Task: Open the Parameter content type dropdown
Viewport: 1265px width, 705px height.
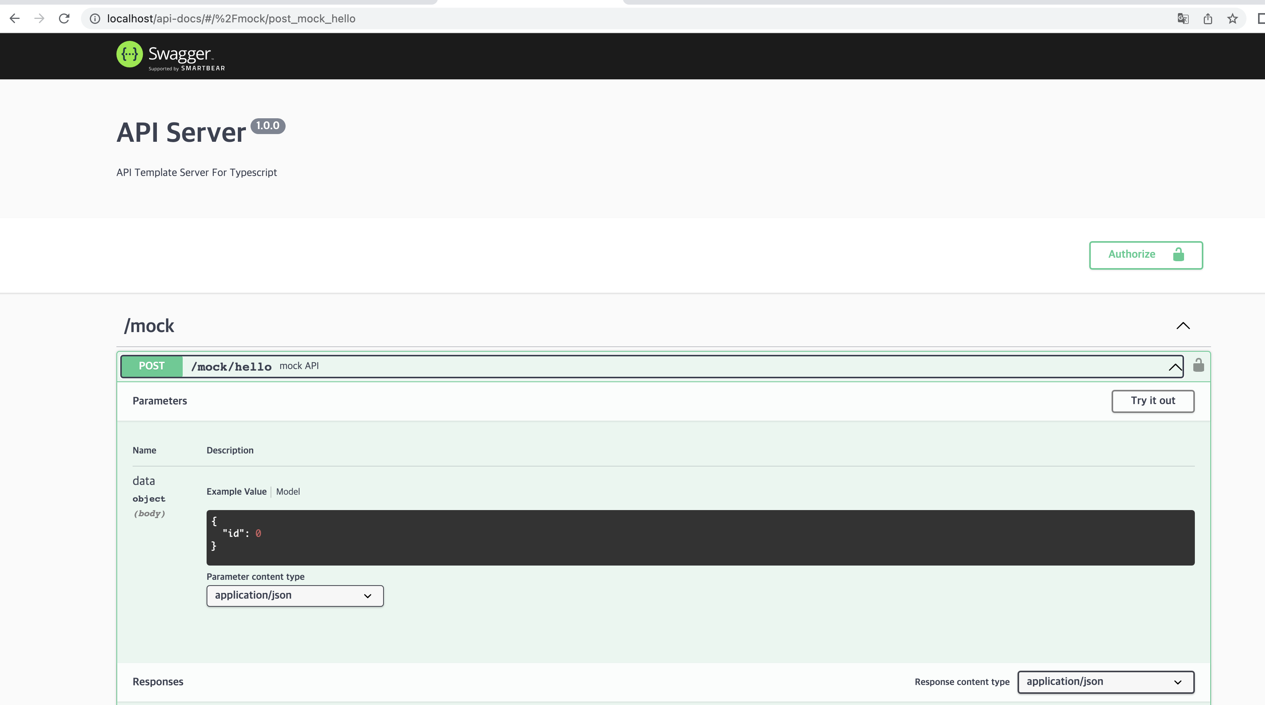Action: pyautogui.click(x=294, y=596)
